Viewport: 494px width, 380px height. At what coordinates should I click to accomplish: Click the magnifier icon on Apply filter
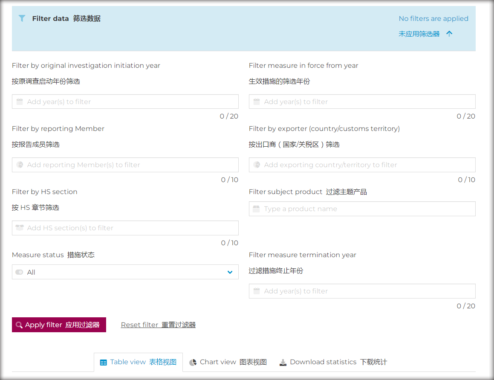coord(19,325)
